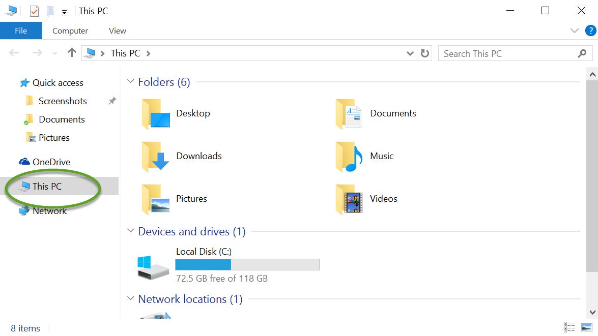Refresh This PC with the address bar icon
598x336 pixels.
click(x=425, y=53)
